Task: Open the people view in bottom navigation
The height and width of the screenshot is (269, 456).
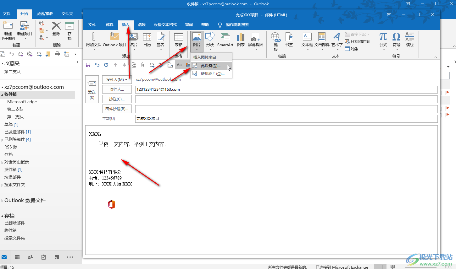Action: pyautogui.click(x=31, y=257)
